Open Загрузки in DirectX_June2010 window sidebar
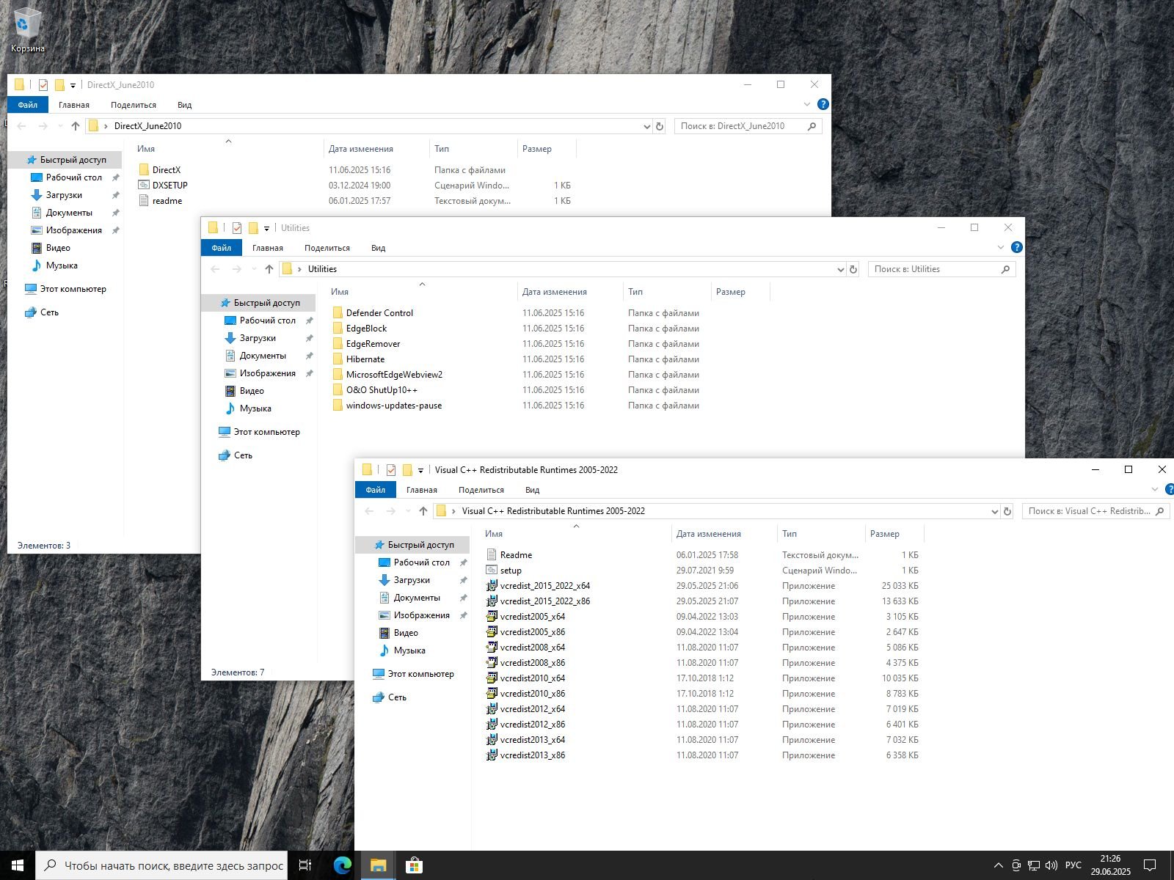The width and height of the screenshot is (1174, 880). [64, 195]
